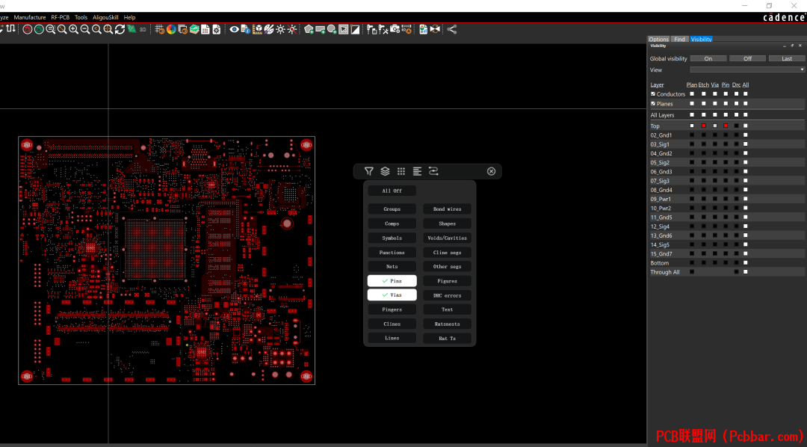Image resolution: width=807 pixels, height=447 pixels.
Task: Click the 09_Pwr1 layer name
Action: click(x=661, y=199)
